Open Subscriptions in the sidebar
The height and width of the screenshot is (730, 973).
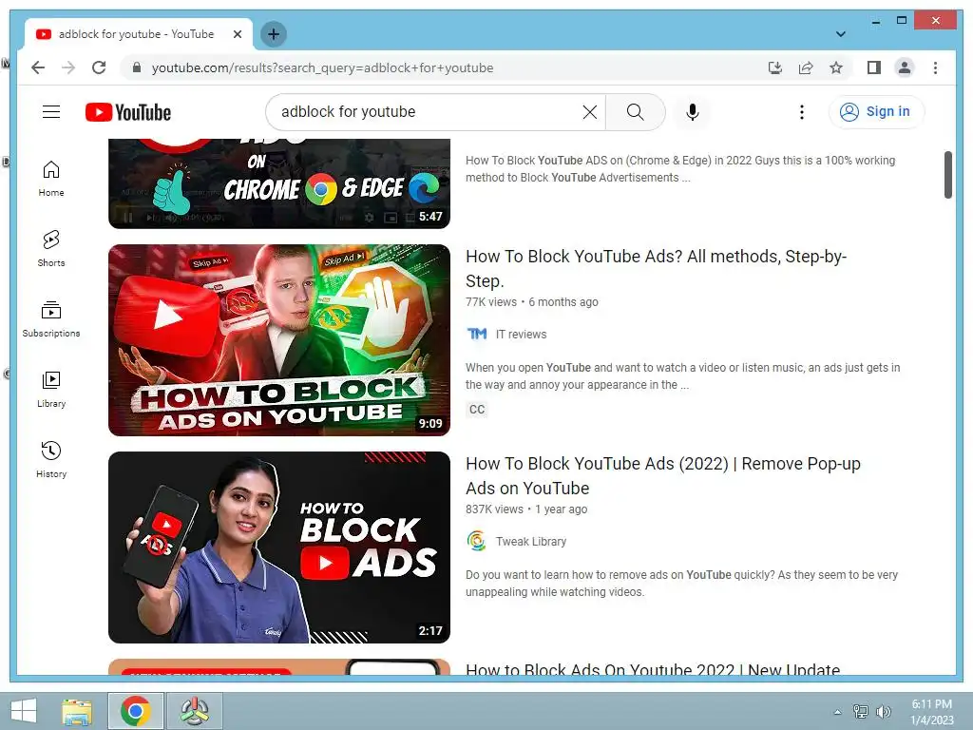(x=51, y=319)
